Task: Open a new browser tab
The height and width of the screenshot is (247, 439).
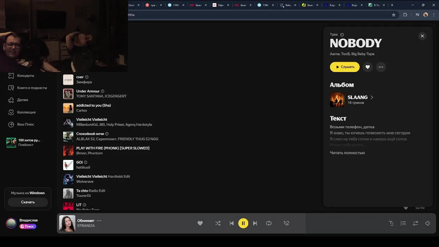Action: pos(392,5)
